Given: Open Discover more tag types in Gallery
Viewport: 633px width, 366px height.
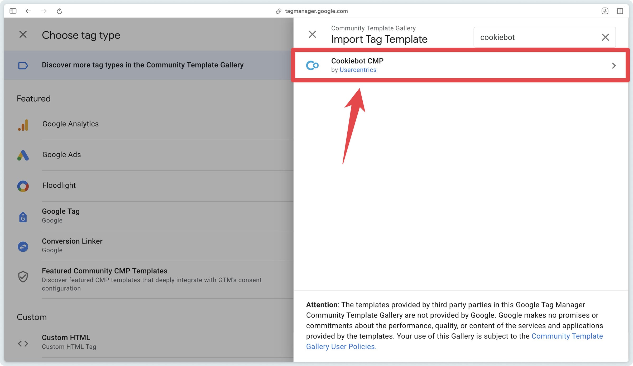Looking at the screenshot, I should 149,65.
